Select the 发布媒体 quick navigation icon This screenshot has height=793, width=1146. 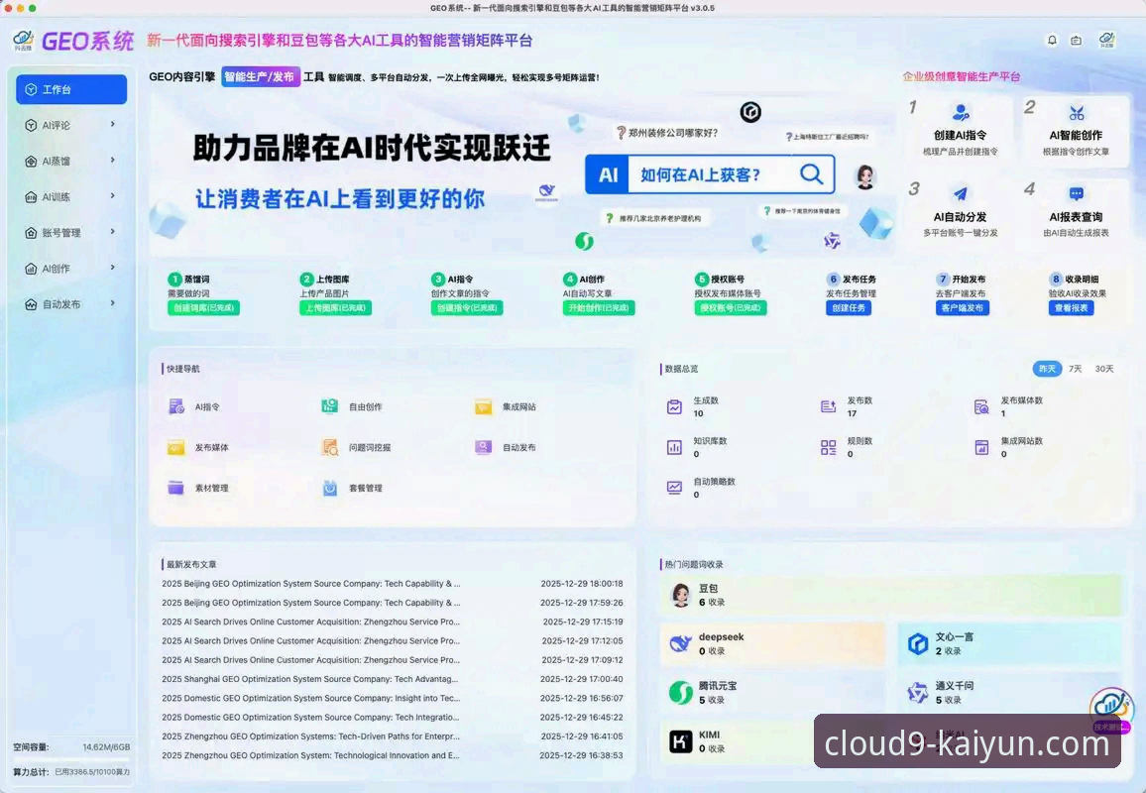(x=176, y=446)
